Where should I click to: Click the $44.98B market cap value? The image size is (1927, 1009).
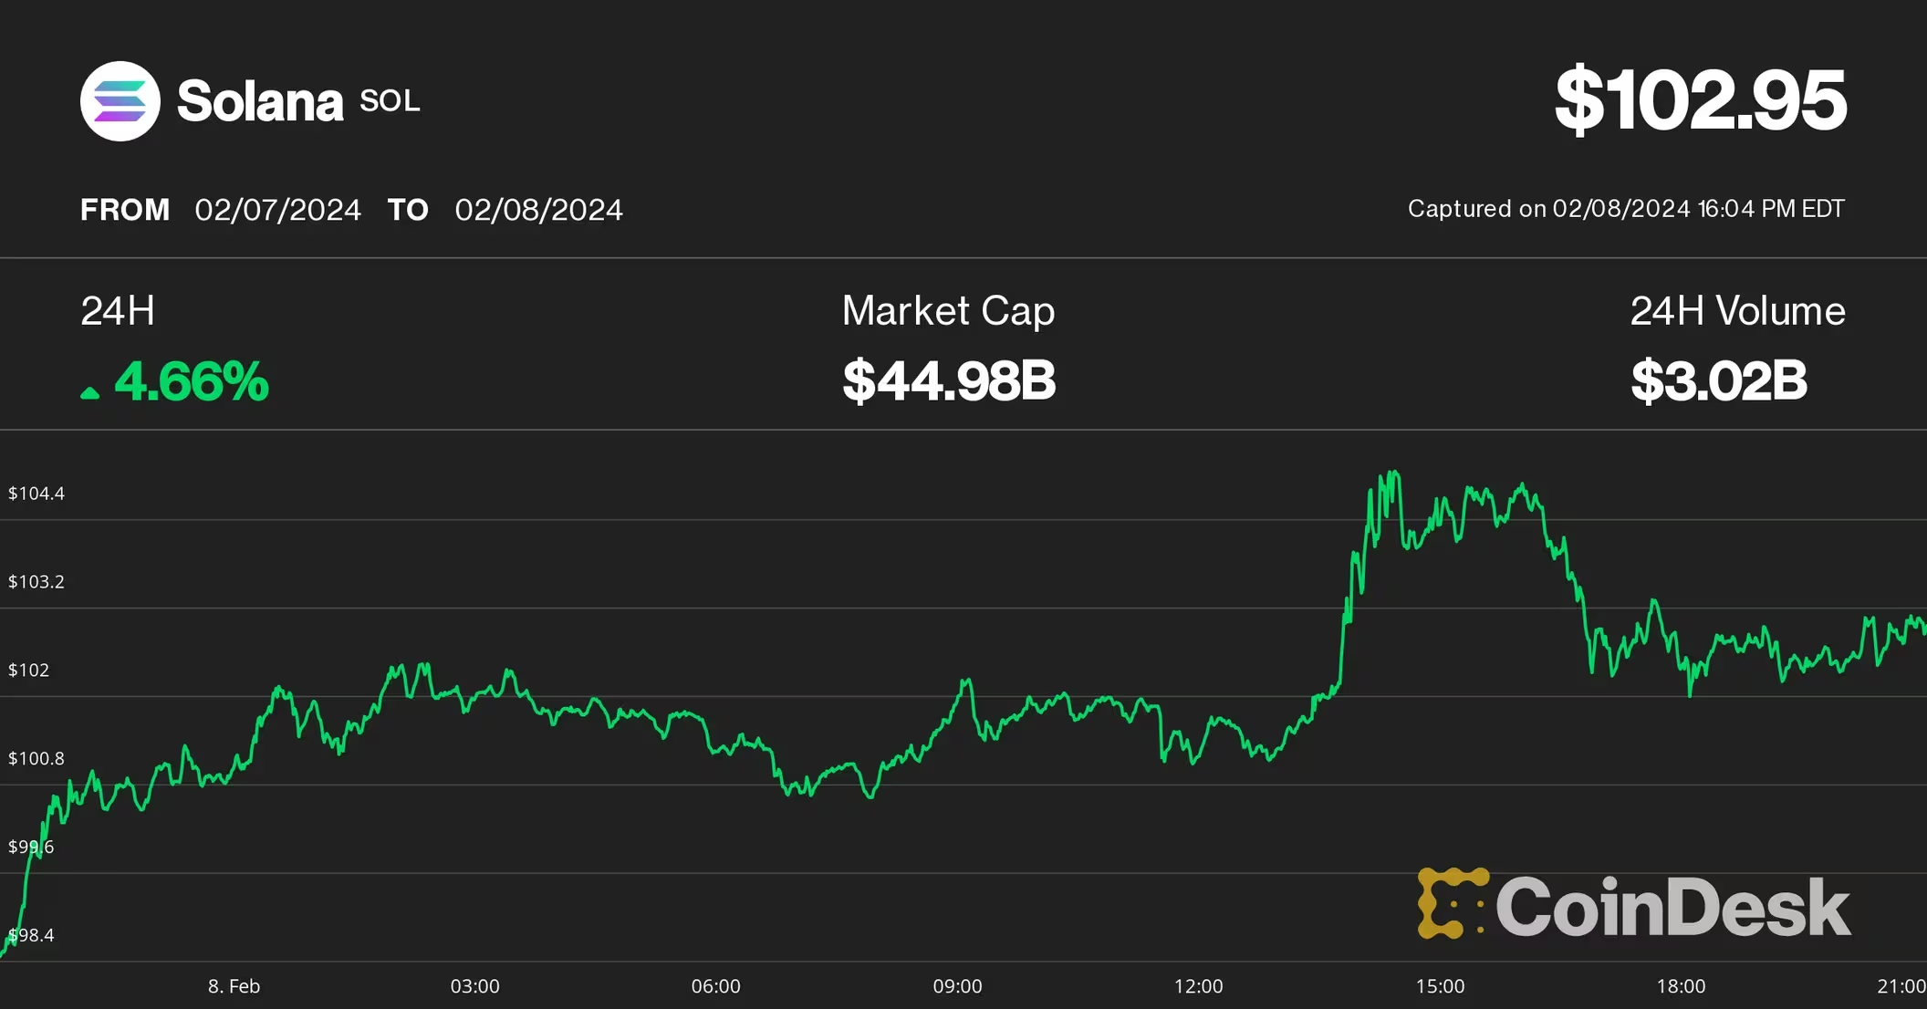[x=949, y=381]
